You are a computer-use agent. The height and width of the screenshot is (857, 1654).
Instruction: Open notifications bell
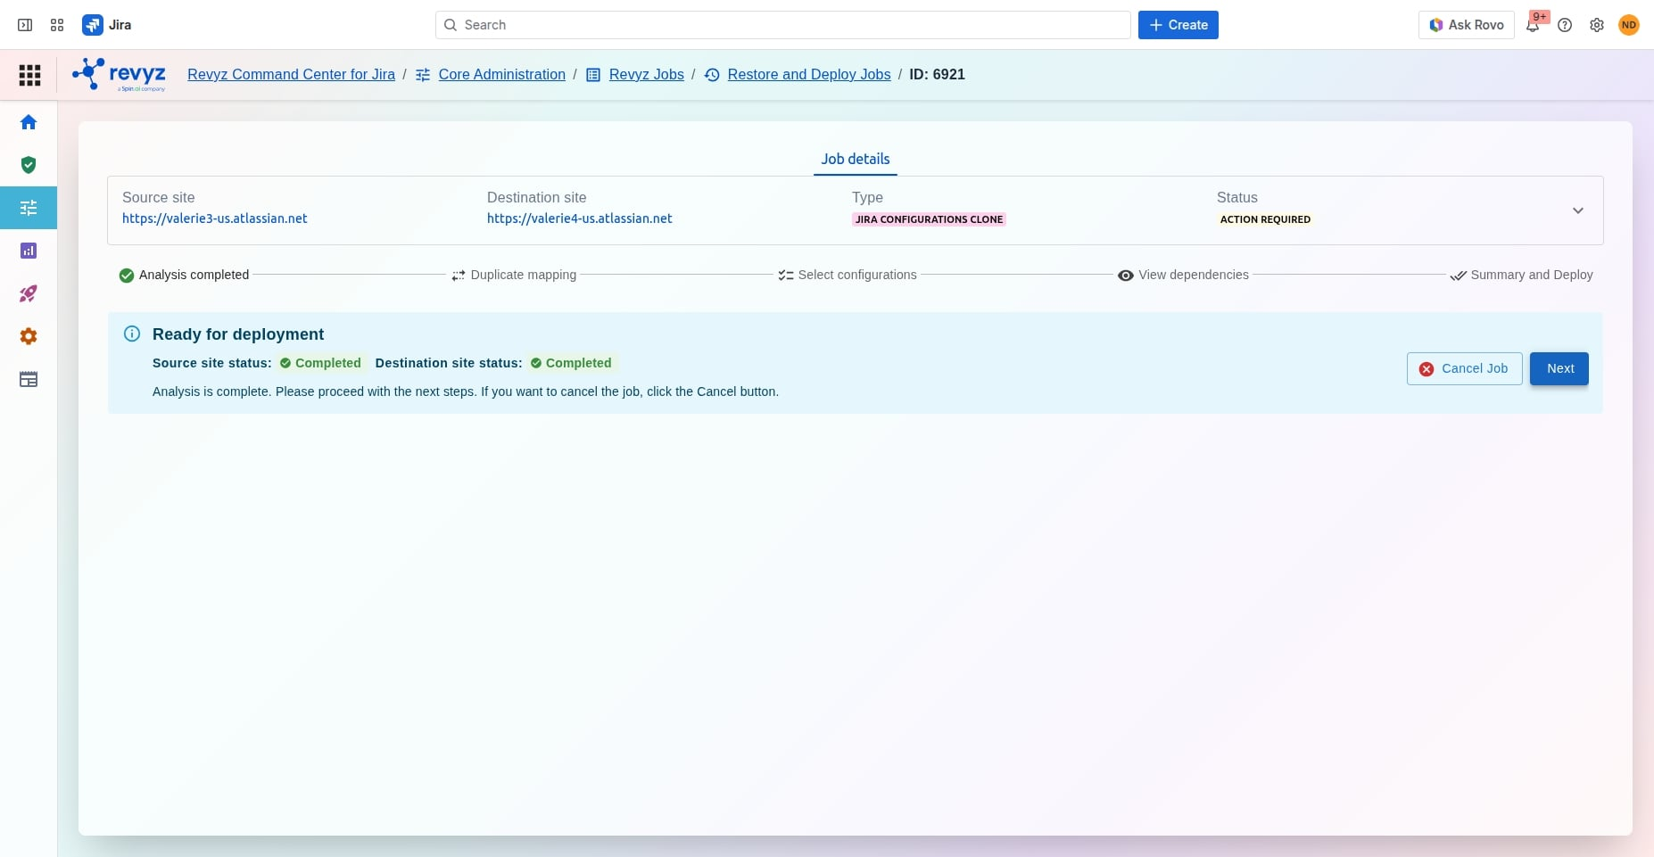[1533, 25]
